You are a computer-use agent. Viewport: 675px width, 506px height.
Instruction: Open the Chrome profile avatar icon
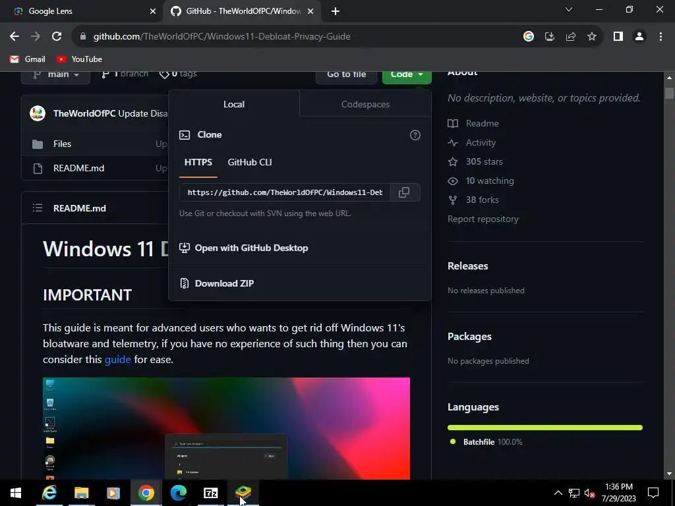639,37
